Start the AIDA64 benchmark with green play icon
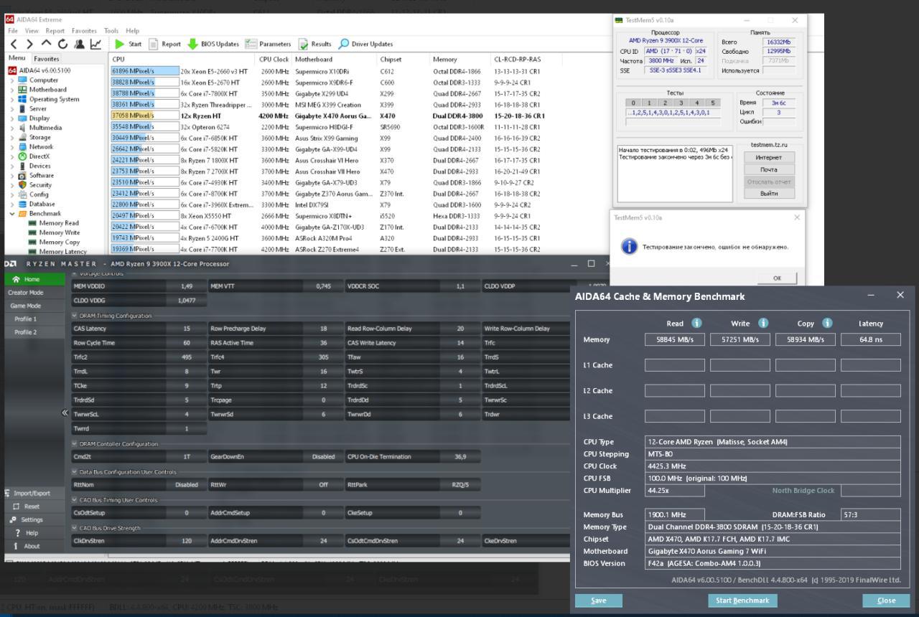 (119, 44)
